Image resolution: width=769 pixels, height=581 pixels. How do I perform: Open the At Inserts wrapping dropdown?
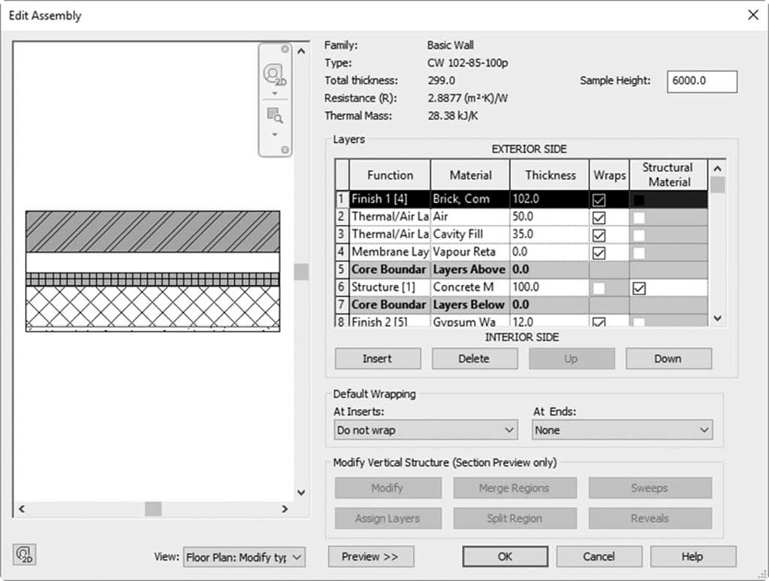(x=426, y=430)
